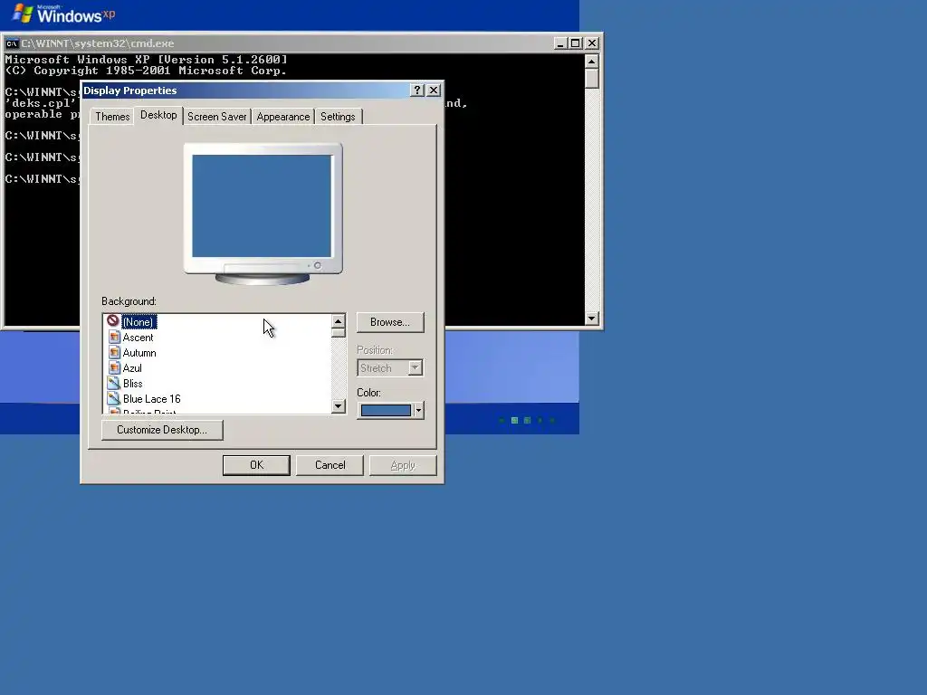Image resolution: width=927 pixels, height=695 pixels.
Task: Open the Appearance tab
Action: pyautogui.click(x=283, y=117)
